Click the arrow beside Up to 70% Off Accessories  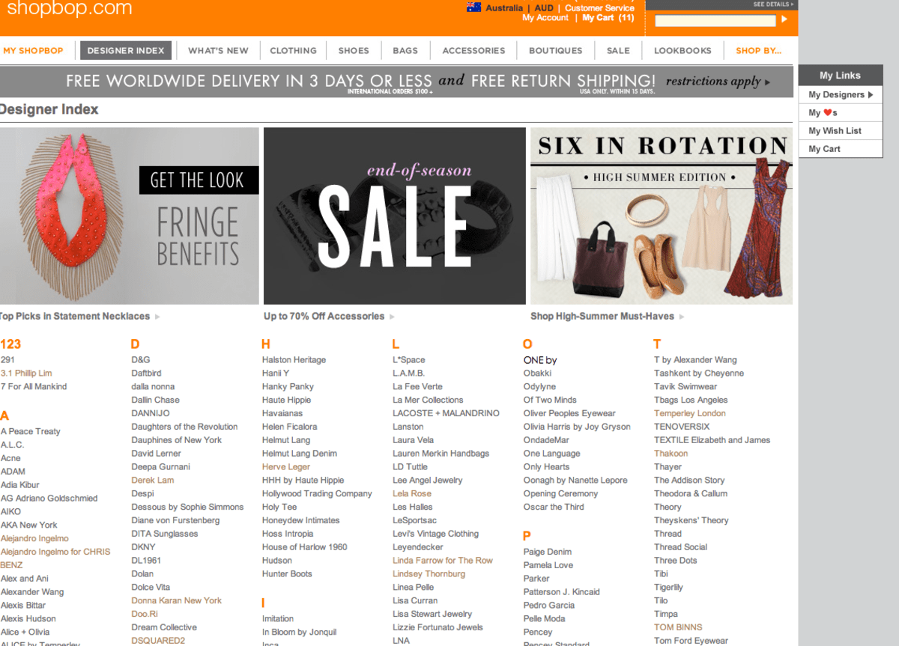pos(393,316)
